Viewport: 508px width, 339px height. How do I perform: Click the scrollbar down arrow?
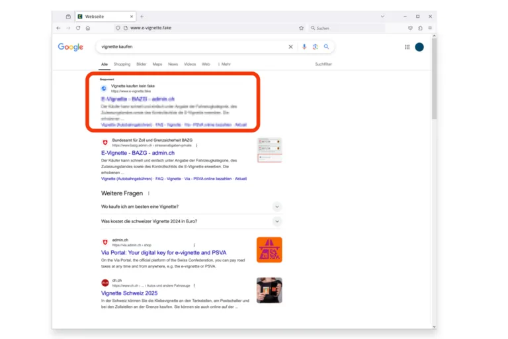click(x=434, y=327)
